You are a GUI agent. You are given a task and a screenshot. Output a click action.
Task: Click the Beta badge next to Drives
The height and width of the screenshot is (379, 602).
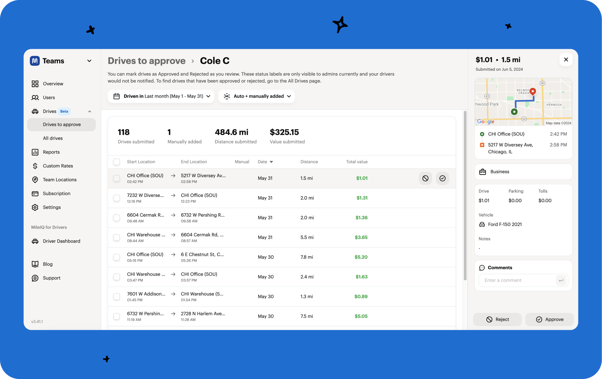click(64, 111)
